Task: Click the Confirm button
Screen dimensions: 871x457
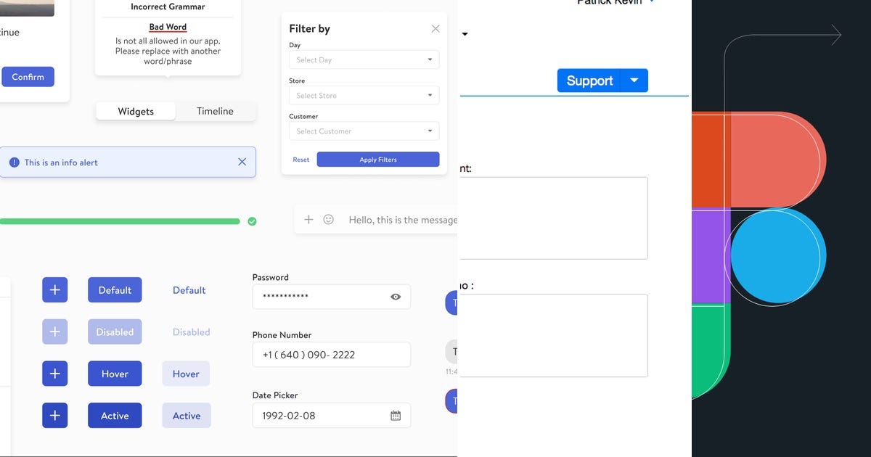Action: pyautogui.click(x=28, y=77)
